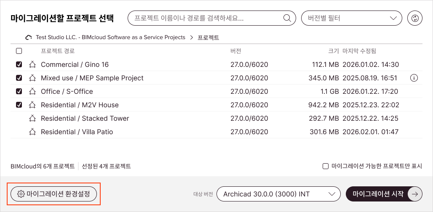This screenshot has width=433, height=212.
Task: Sort by 마지막 수정됨 column header
Action: 359,51
